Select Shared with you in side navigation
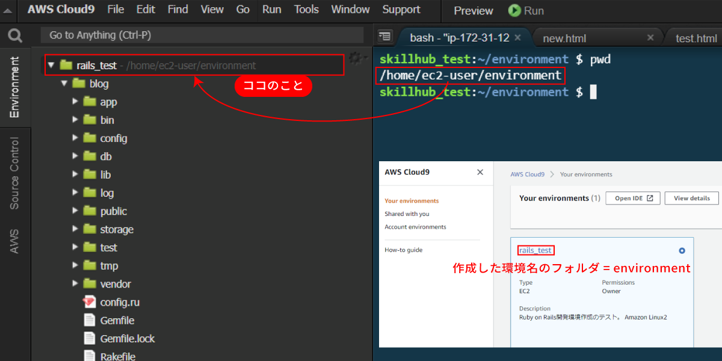 (407, 214)
